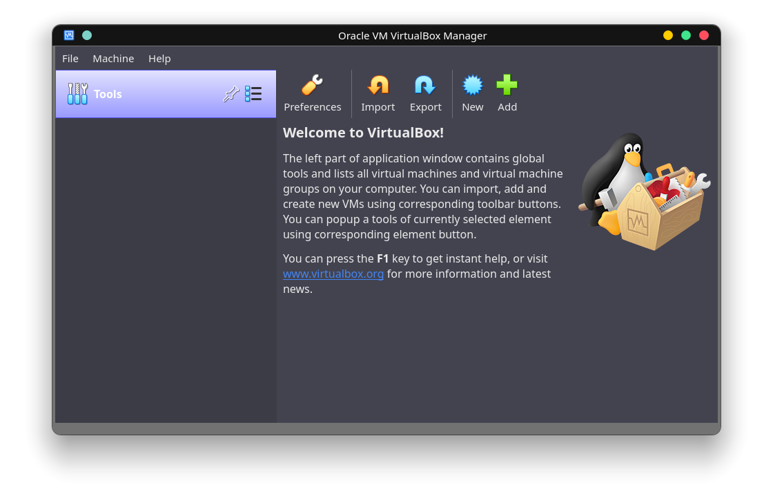Click the VirtualBox icon in the titlebar
This screenshot has height=494, width=773.
tap(68, 35)
